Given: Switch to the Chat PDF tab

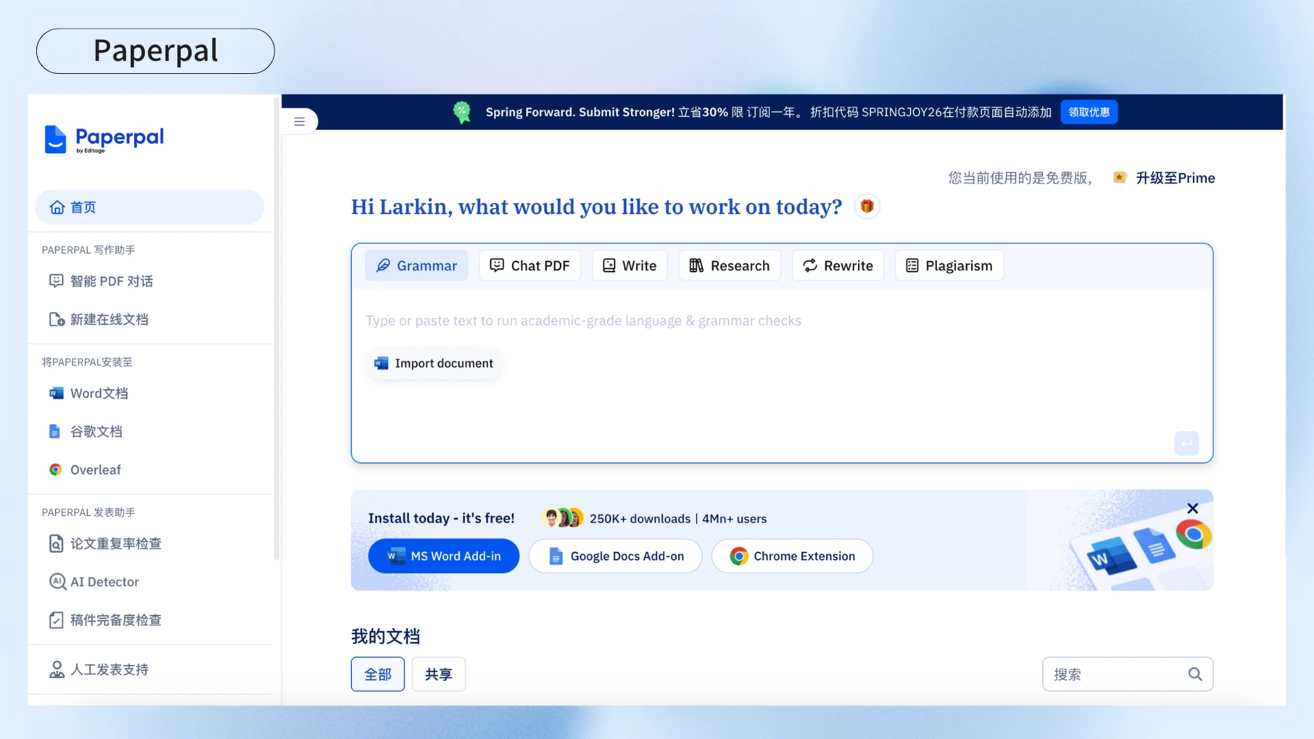Looking at the screenshot, I should click(x=530, y=265).
